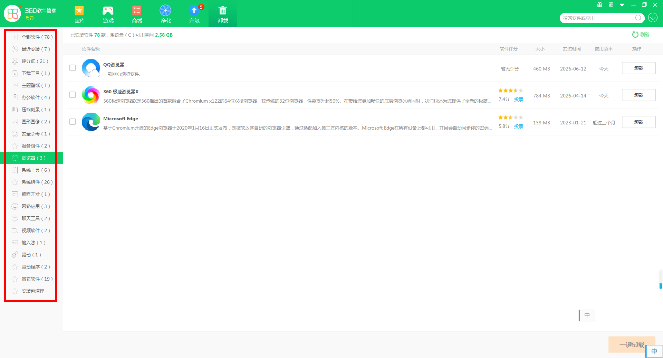Show 最近安装 (7) category
The image size is (663, 358).
(x=31, y=49)
